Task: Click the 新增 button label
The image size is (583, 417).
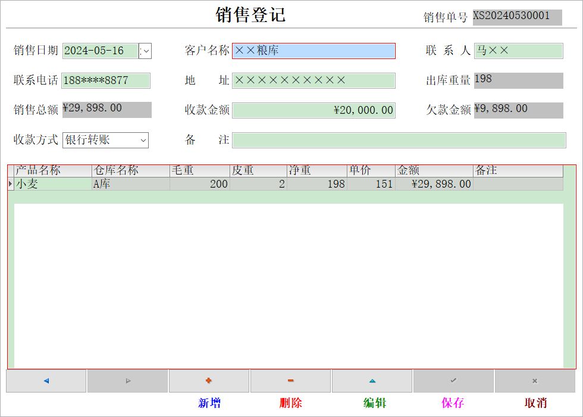Action: tap(209, 403)
